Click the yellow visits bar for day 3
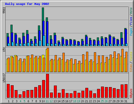 pos(15,63)
